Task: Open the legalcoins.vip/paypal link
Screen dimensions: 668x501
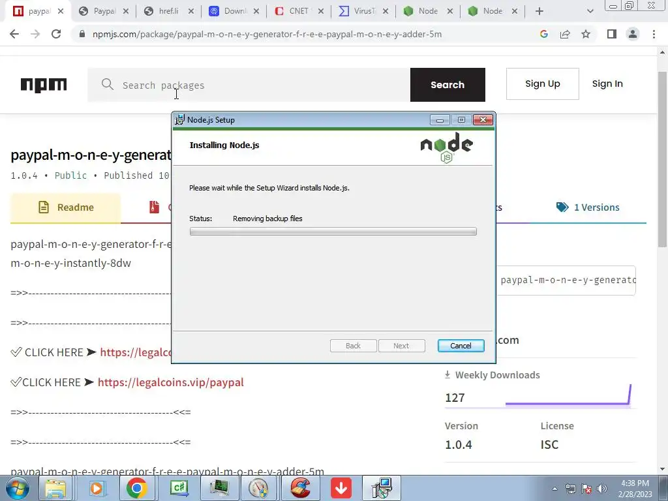Action: click(x=170, y=382)
